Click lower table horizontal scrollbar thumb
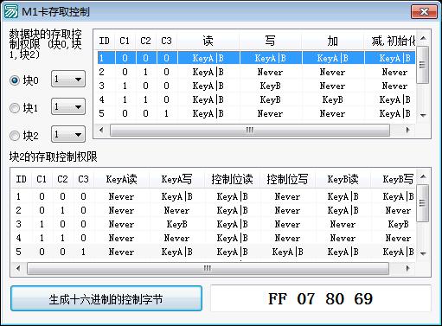 tap(208, 268)
